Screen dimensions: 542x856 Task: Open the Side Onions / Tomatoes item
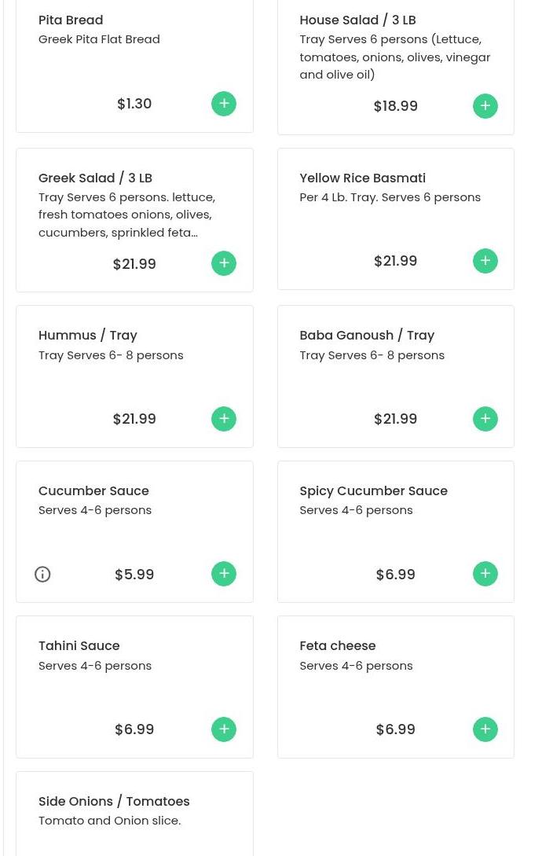click(x=114, y=801)
